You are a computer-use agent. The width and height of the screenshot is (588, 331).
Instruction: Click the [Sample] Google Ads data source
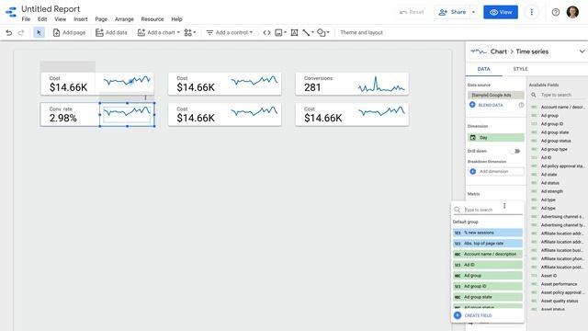tap(496, 95)
